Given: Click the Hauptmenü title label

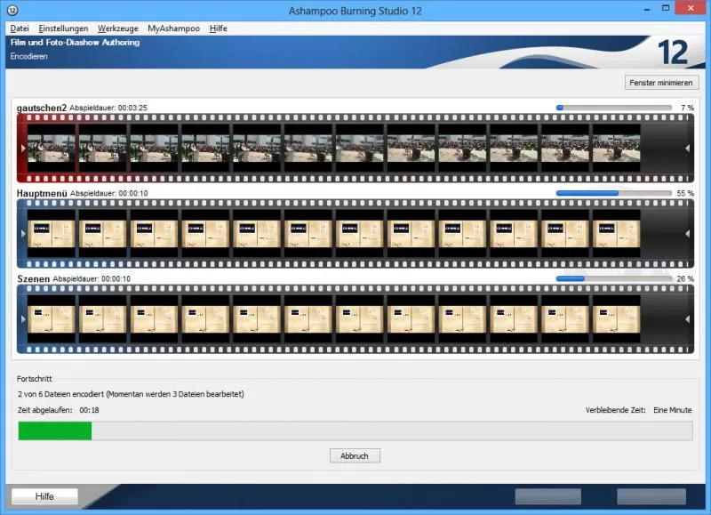Looking at the screenshot, I should 42,193.
